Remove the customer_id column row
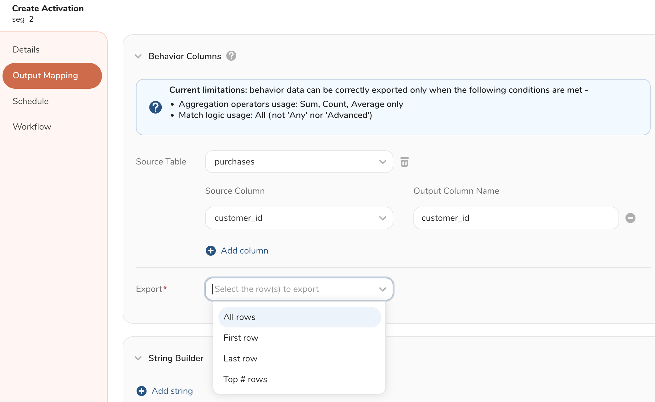This screenshot has width=655, height=402. [630, 218]
